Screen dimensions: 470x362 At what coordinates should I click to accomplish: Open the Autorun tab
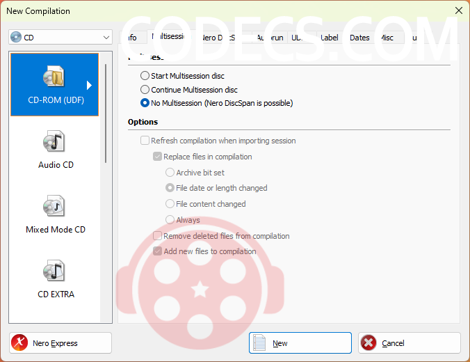[x=270, y=38]
